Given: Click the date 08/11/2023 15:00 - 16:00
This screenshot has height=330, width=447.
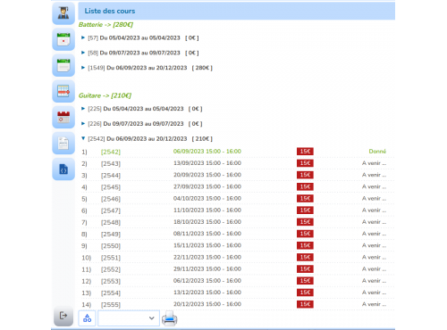Looking at the screenshot, I should click(207, 234).
